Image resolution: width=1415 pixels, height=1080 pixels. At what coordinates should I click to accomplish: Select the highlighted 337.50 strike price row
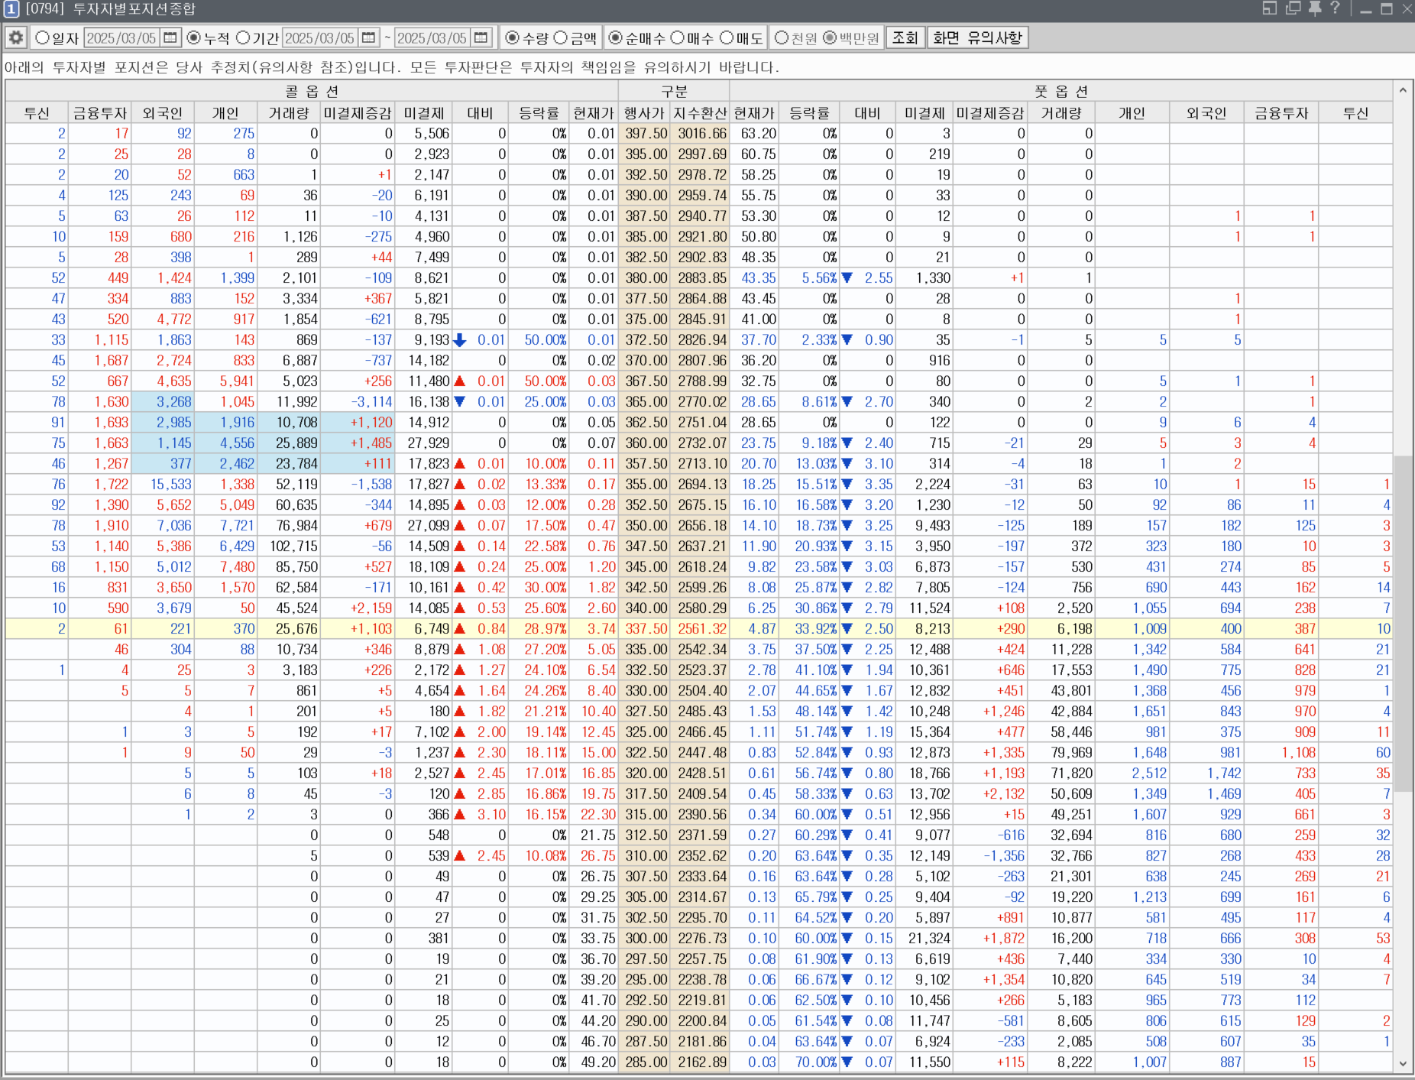(646, 628)
